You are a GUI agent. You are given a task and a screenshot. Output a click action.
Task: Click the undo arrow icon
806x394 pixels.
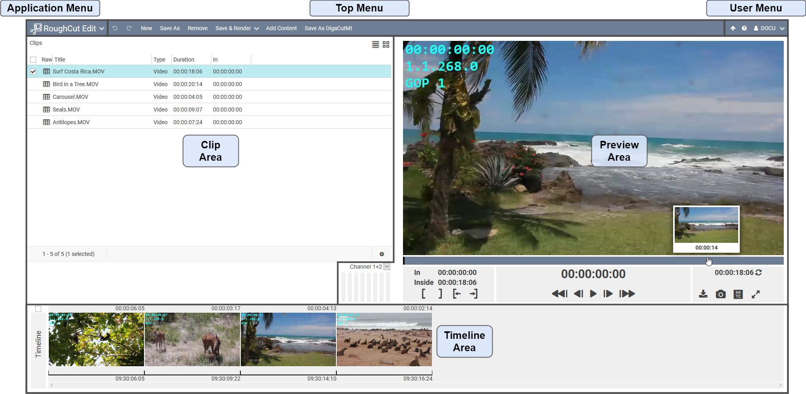(115, 28)
